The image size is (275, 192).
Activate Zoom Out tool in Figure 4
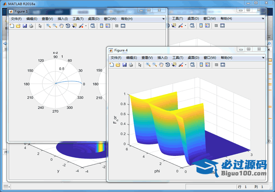tap(155, 65)
